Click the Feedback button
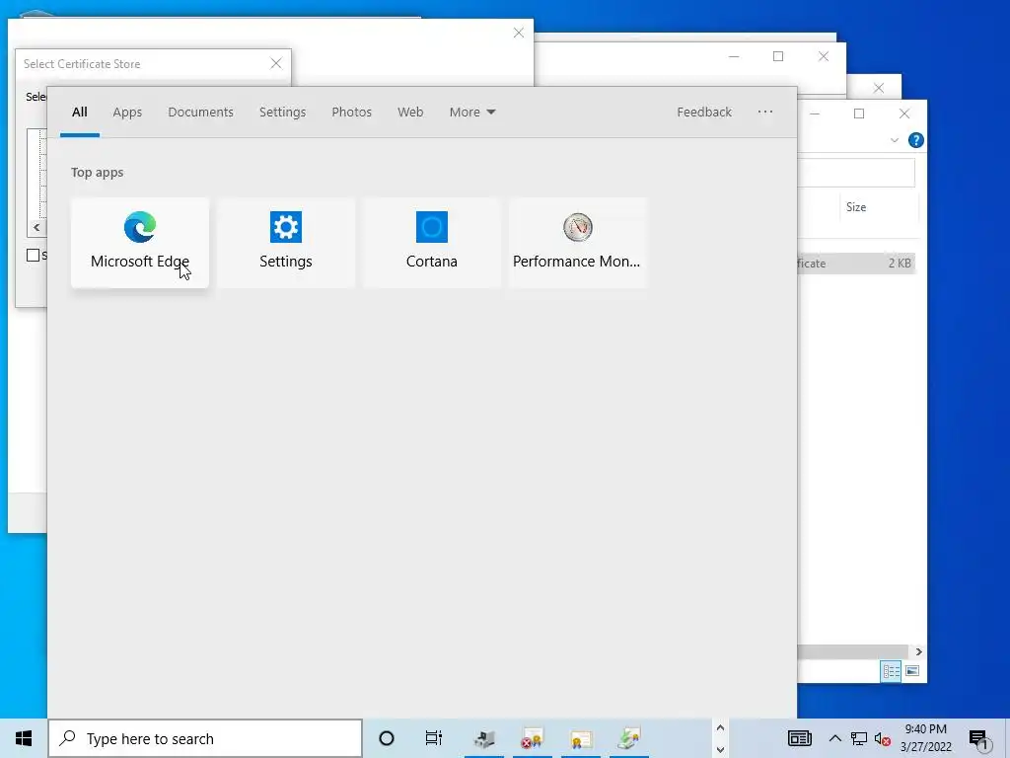Viewport: 1010px width, 758px height. (704, 113)
